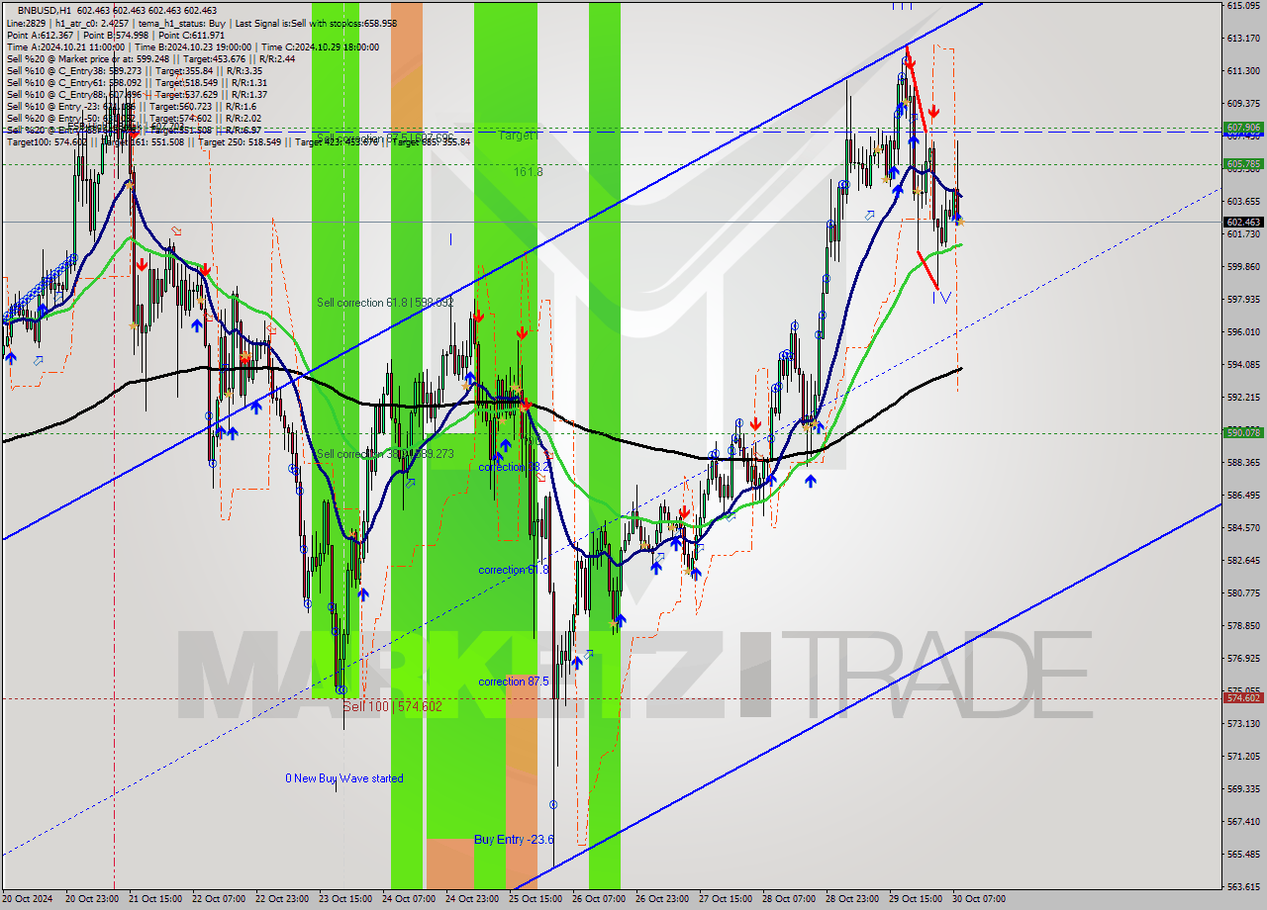Click the 586.495 price axis value
The image size is (1267, 910).
click(x=1243, y=496)
